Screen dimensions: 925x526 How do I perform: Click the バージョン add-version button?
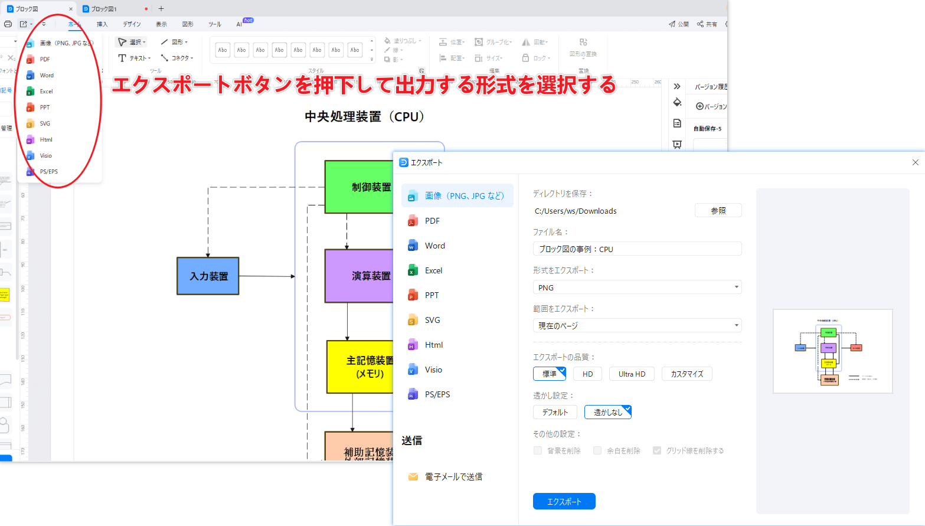pos(711,106)
